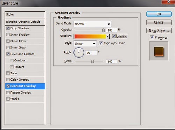Click the OK button
Viewport: 175px width, 130px height.
[x=159, y=14]
